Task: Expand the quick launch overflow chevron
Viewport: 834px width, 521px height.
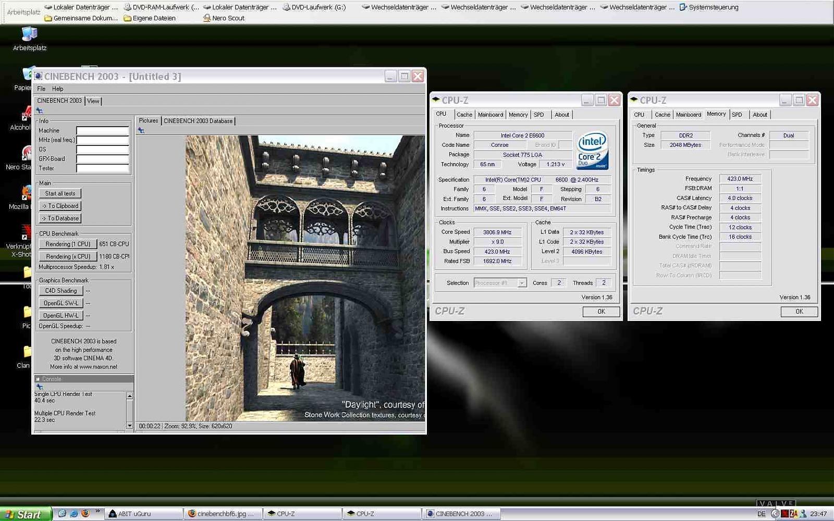Action: click(x=97, y=511)
